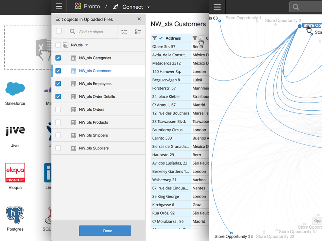Uncheck NW_xls Employees checkbox
This screenshot has width=322, height=241.
pos(58,84)
